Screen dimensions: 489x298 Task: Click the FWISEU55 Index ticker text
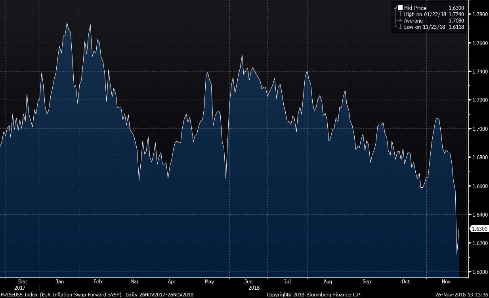pyautogui.click(x=20, y=294)
